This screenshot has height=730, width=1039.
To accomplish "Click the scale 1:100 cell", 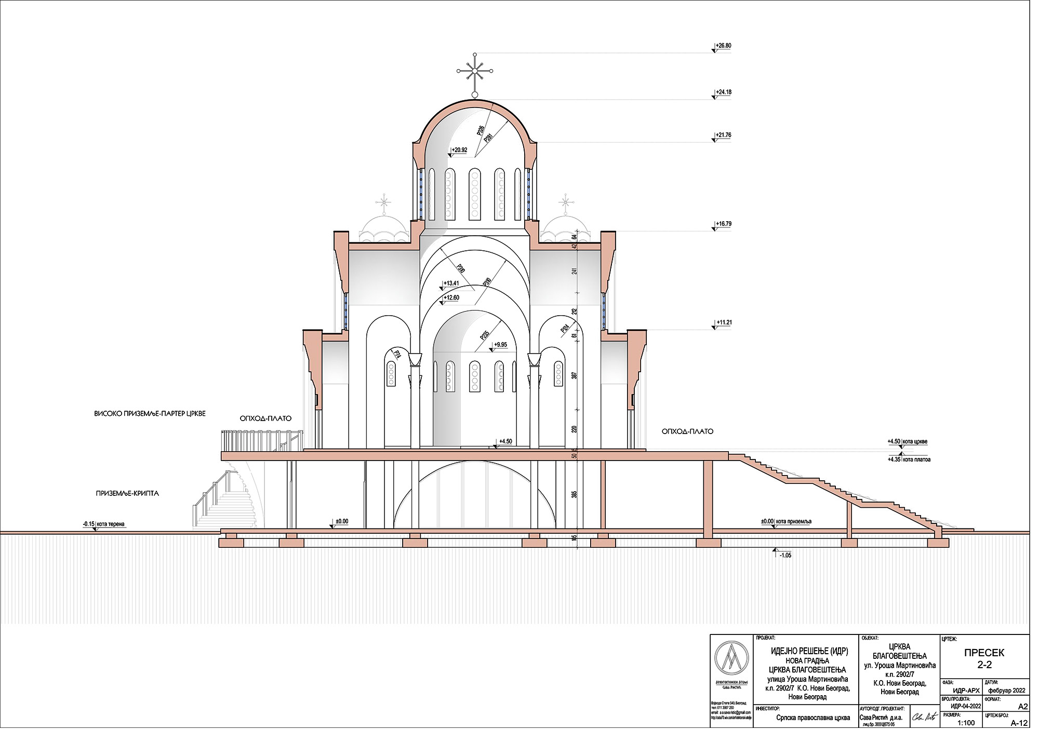I will tap(966, 723).
